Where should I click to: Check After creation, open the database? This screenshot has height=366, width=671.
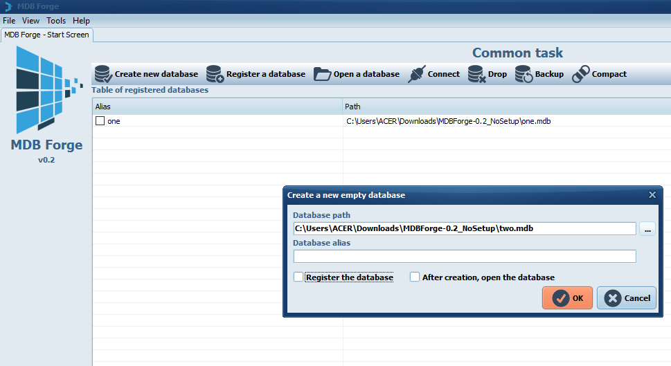tap(415, 277)
